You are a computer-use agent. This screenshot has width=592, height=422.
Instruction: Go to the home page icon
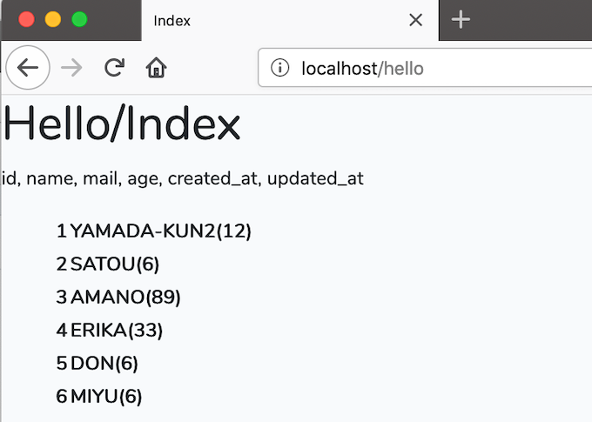point(156,68)
